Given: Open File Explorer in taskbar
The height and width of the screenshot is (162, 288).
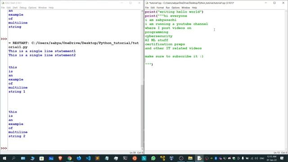Looking at the screenshot, I should (x=190, y=158).
